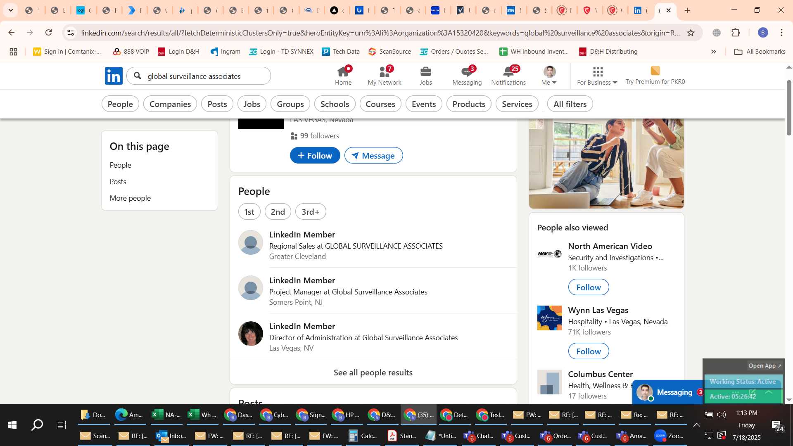
Task: Click Try Premium for PKR0 link
Action: [x=655, y=76]
